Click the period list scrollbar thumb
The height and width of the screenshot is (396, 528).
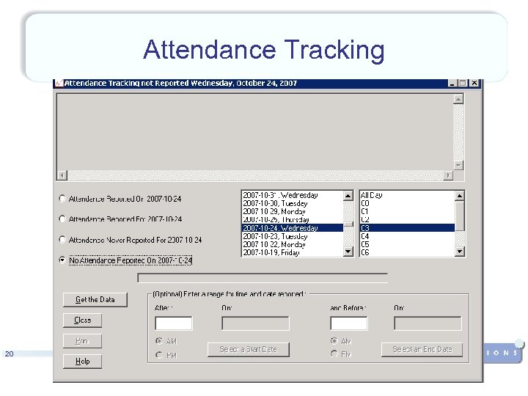[460, 216]
